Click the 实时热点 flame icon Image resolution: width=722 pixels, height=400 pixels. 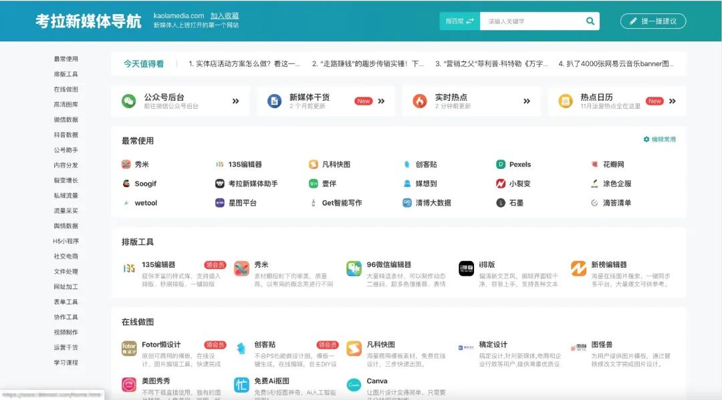pos(420,100)
